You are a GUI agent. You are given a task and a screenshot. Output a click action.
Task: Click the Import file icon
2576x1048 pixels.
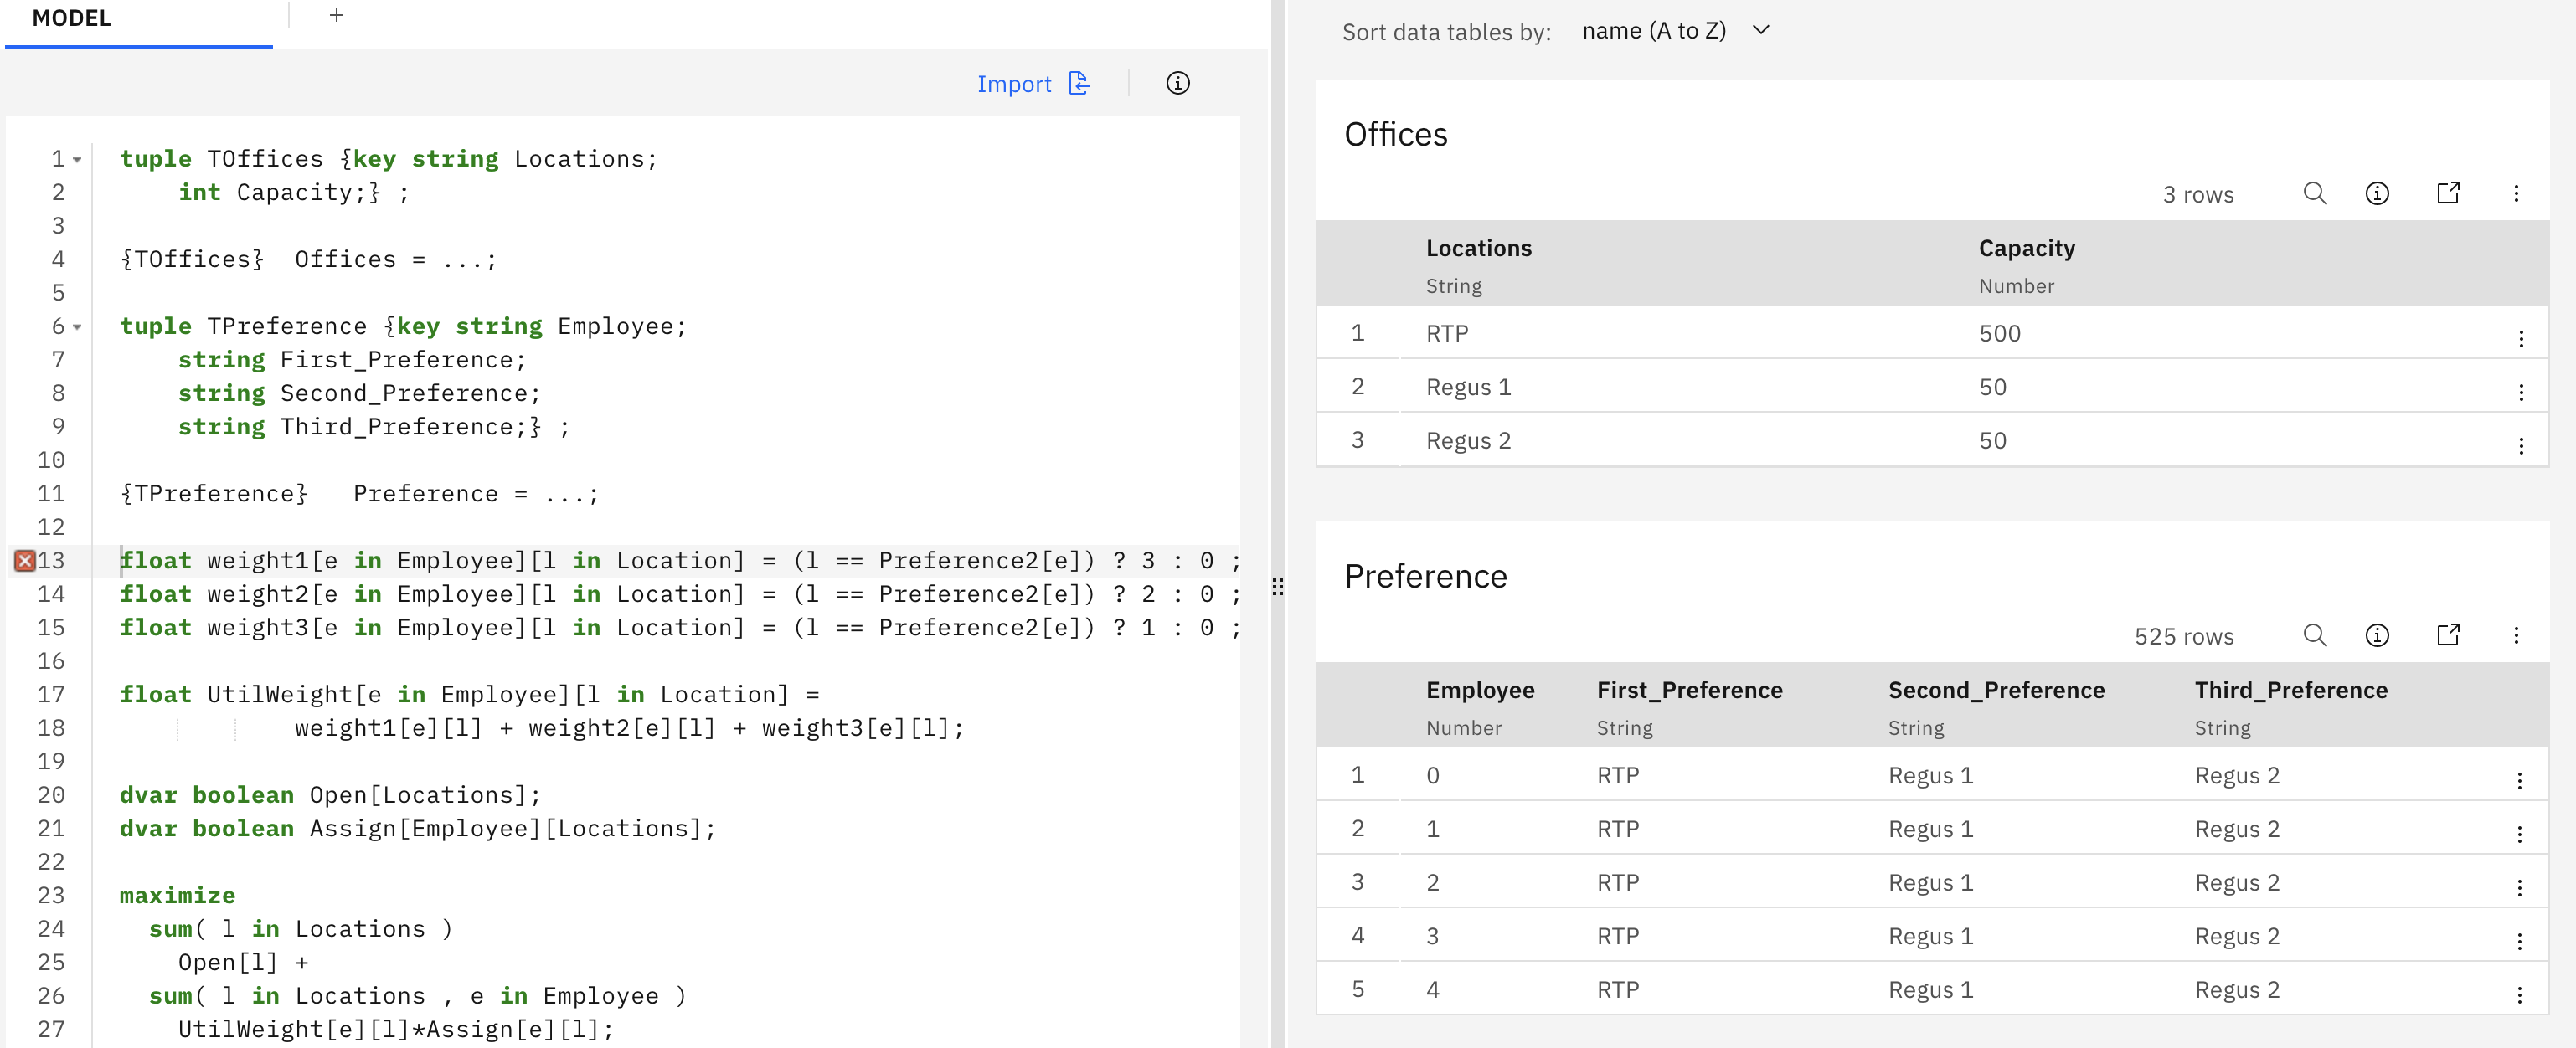(x=1078, y=83)
